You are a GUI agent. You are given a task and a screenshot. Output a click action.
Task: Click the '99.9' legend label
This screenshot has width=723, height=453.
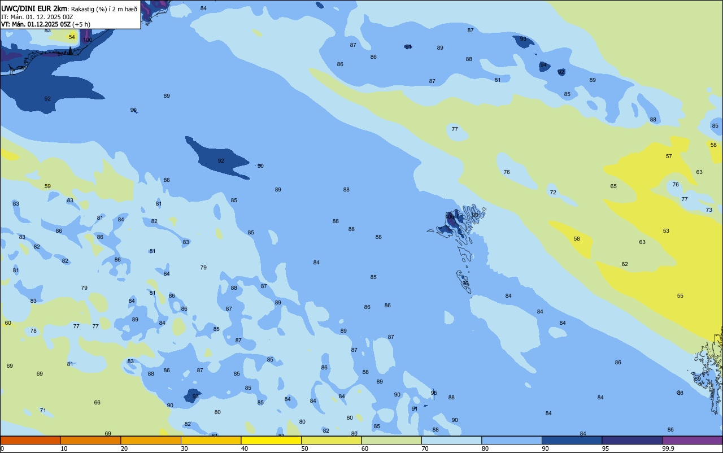coord(668,448)
